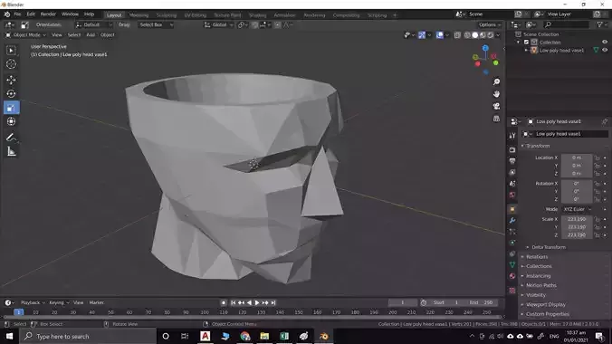The image size is (612, 344).
Task: Toggle X-ray view button
Action: (457, 35)
